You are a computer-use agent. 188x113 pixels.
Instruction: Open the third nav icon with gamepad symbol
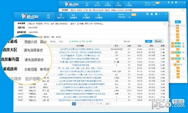(x=73, y=16)
